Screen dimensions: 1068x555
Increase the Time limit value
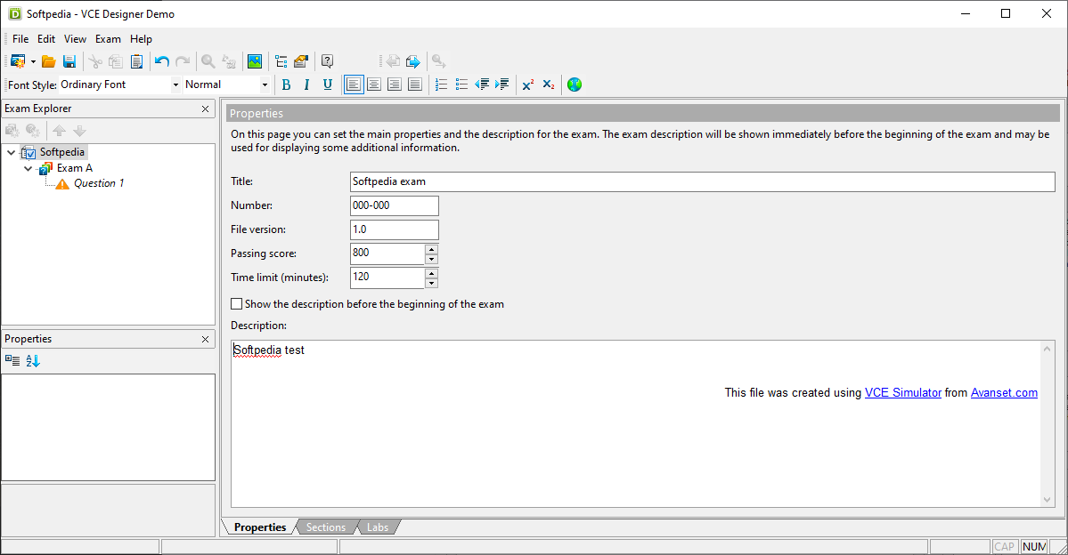(x=431, y=273)
